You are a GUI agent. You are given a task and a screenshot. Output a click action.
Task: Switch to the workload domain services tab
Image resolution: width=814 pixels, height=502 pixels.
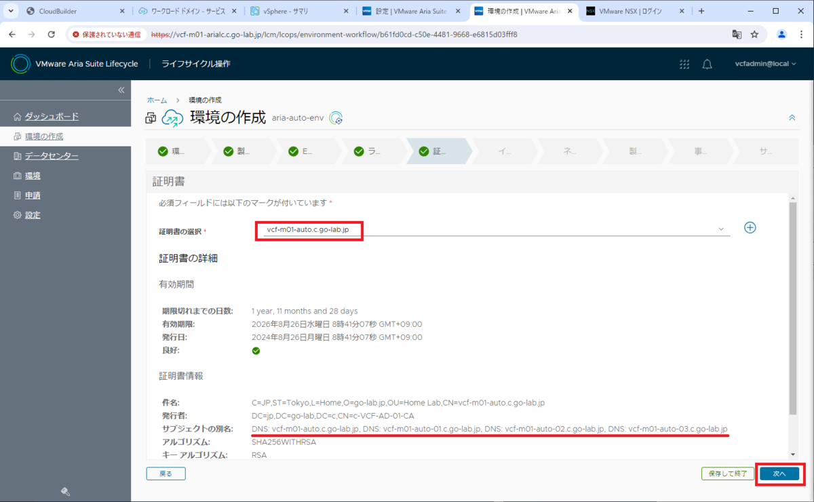187,11
